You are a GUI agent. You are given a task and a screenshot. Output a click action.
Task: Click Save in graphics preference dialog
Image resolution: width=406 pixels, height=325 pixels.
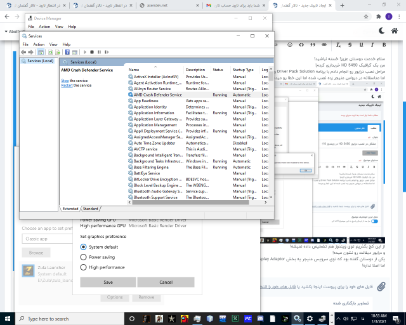point(108,282)
